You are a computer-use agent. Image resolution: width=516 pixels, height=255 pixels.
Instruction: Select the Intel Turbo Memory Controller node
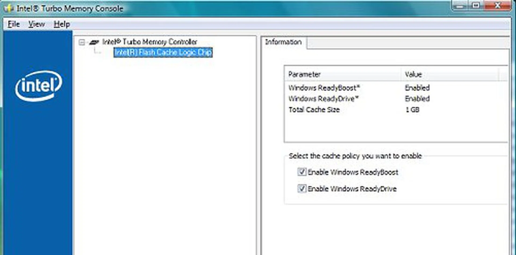[150, 42]
